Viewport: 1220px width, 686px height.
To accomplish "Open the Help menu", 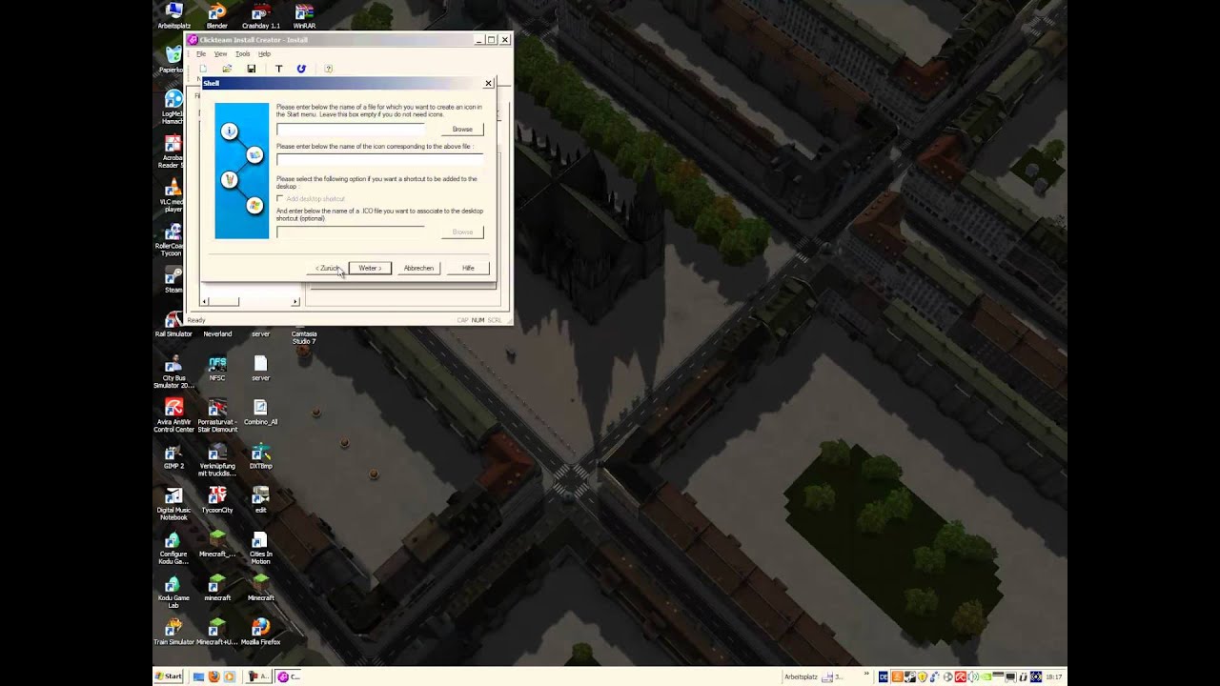I will 264,54.
